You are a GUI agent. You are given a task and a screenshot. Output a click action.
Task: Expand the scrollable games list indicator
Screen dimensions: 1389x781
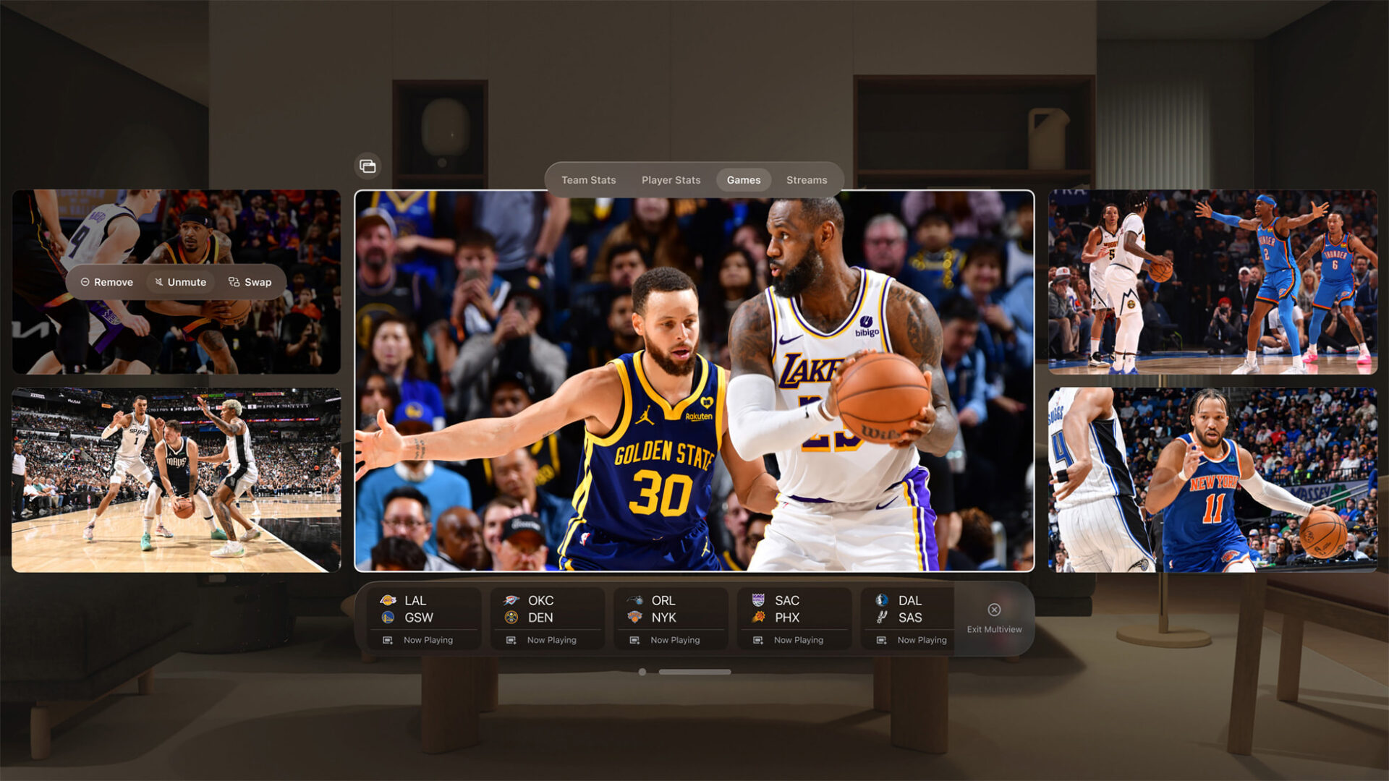point(710,673)
